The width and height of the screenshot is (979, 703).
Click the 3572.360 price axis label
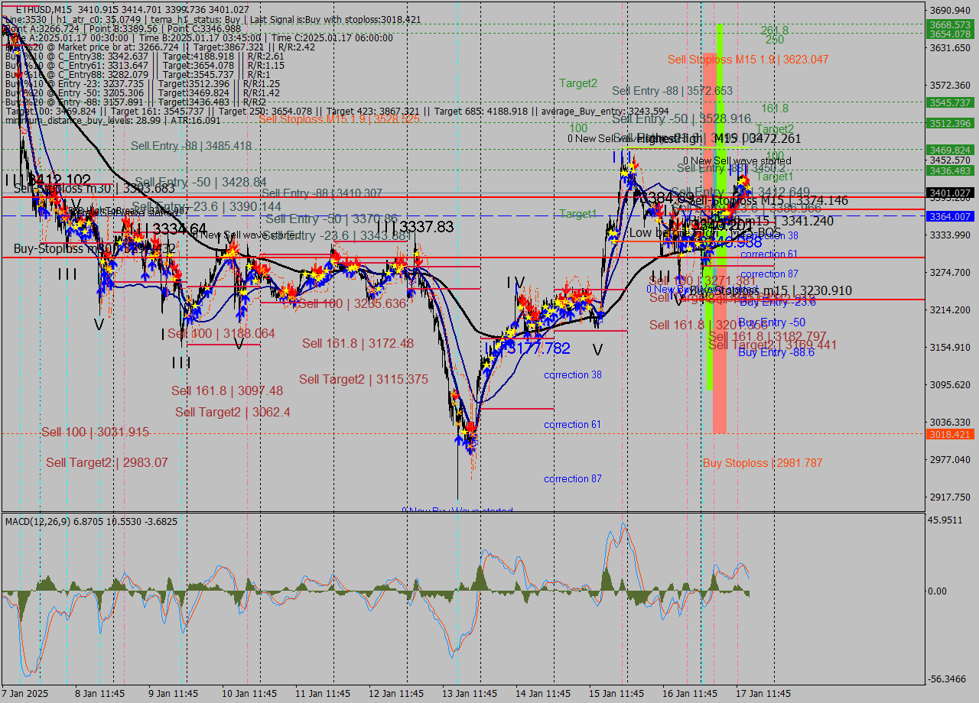[x=950, y=85]
